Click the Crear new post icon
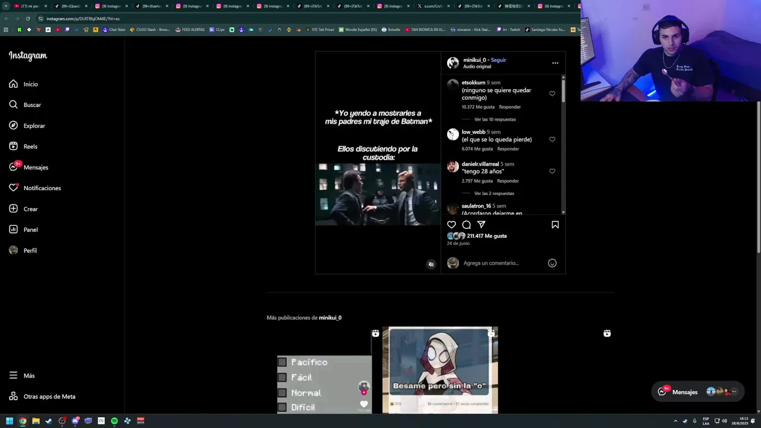 (x=13, y=209)
